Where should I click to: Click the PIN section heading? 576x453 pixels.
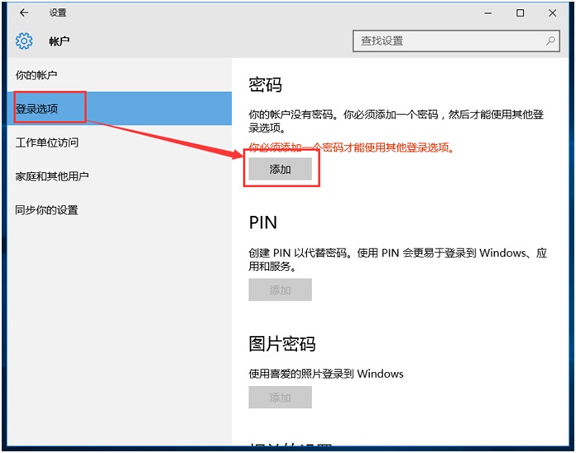click(263, 223)
